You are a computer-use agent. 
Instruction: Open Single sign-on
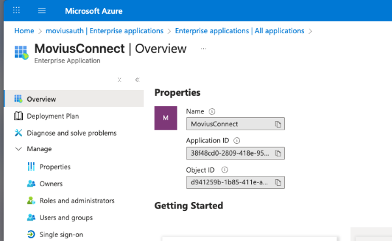(x=61, y=234)
